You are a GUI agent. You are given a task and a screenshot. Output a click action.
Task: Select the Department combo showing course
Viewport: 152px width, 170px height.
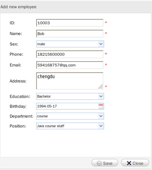click(x=70, y=116)
